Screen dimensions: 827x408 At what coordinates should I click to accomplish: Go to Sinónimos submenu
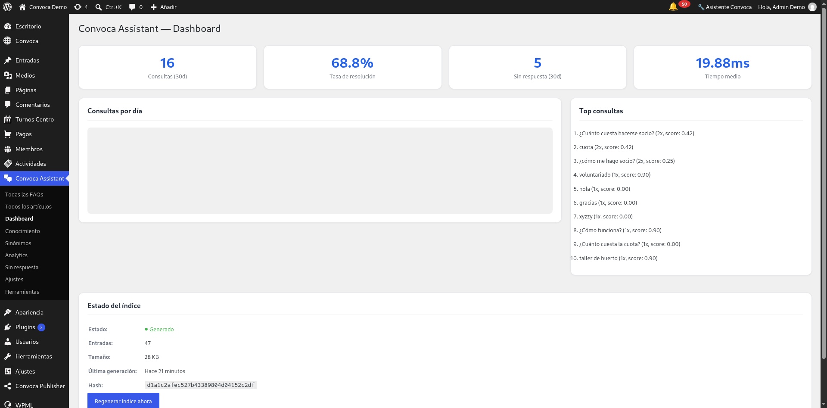point(18,243)
